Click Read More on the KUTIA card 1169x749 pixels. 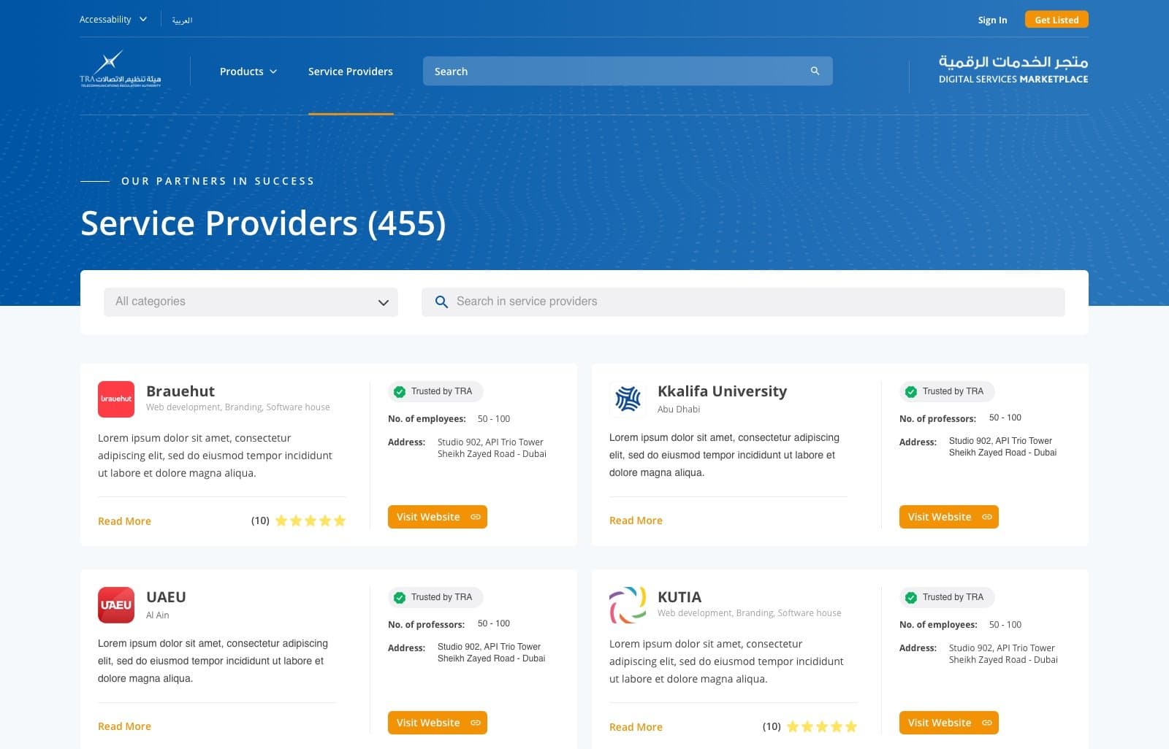click(636, 727)
